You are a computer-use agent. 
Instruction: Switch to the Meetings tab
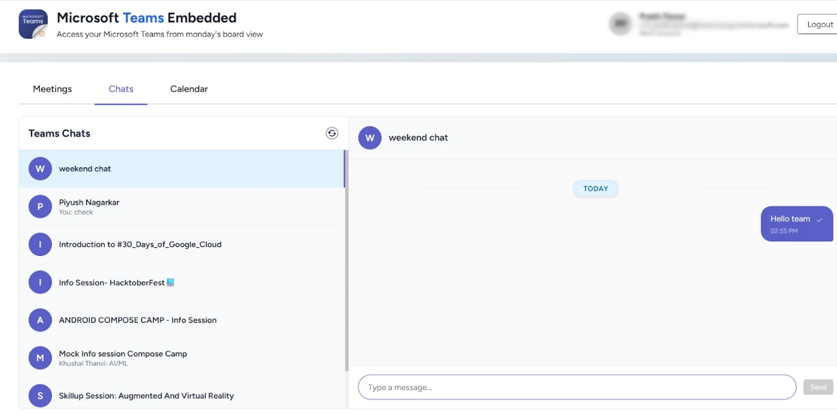[52, 89]
